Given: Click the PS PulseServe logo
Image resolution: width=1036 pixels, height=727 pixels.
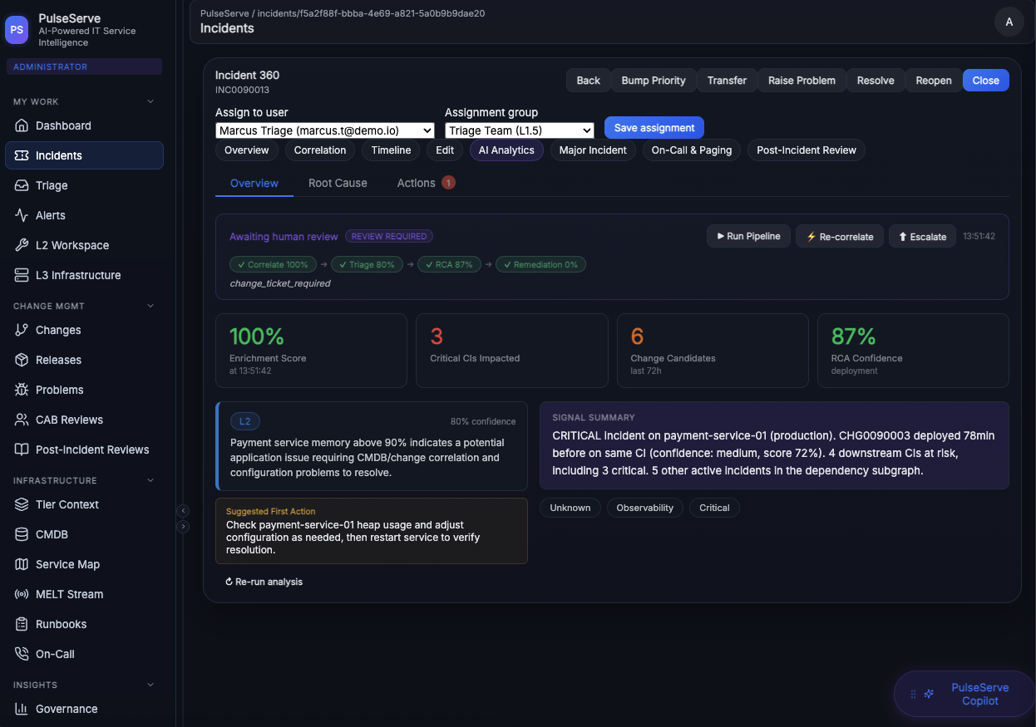Looking at the screenshot, I should click(x=17, y=29).
